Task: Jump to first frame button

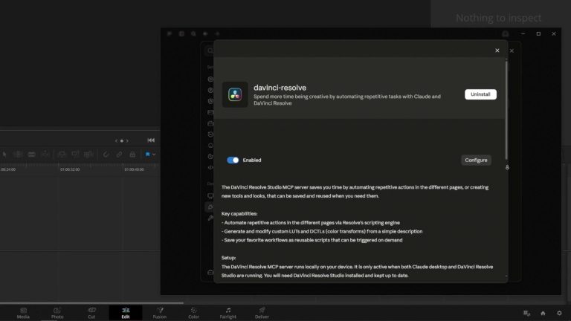Action: pyautogui.click(x=151, y=140)
